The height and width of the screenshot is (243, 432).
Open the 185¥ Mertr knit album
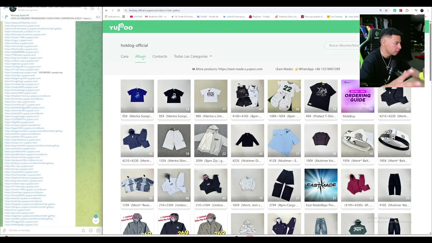click(x=247, y=188)
